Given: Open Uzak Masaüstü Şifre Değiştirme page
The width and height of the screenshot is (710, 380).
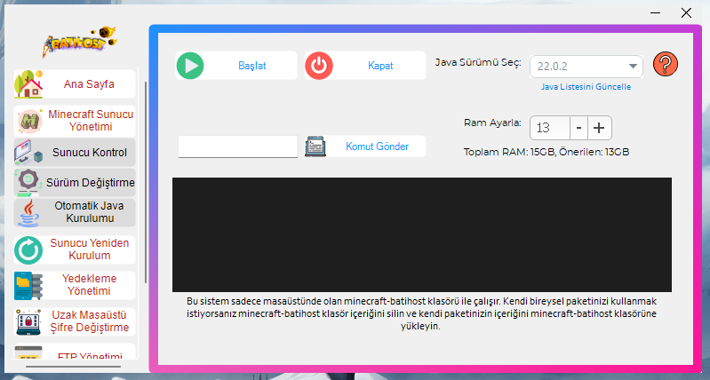Looking at the screenshot, I should (75, 321).
